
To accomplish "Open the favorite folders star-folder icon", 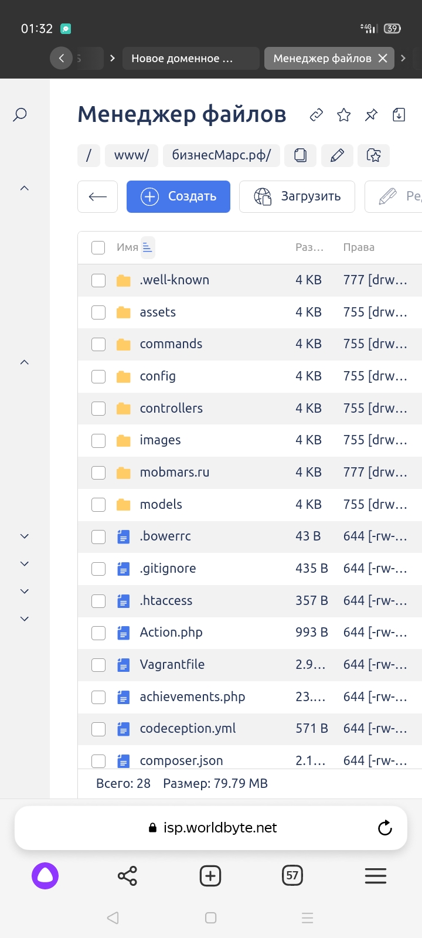I will click(x=373, y=155).
